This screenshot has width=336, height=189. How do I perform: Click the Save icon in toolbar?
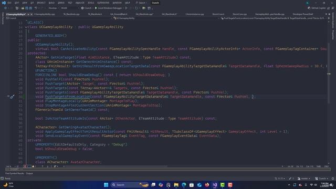tap(27, 8)
